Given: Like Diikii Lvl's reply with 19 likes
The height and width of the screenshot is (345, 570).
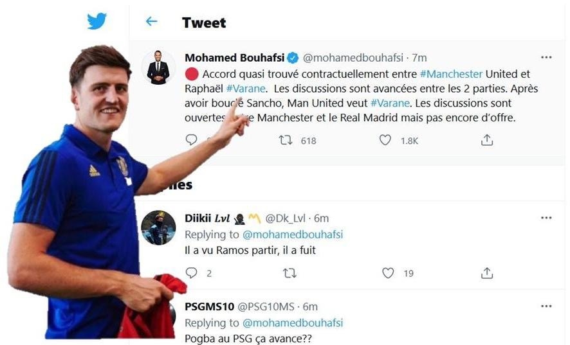Looking at the screenshot, I should (388, 273).
